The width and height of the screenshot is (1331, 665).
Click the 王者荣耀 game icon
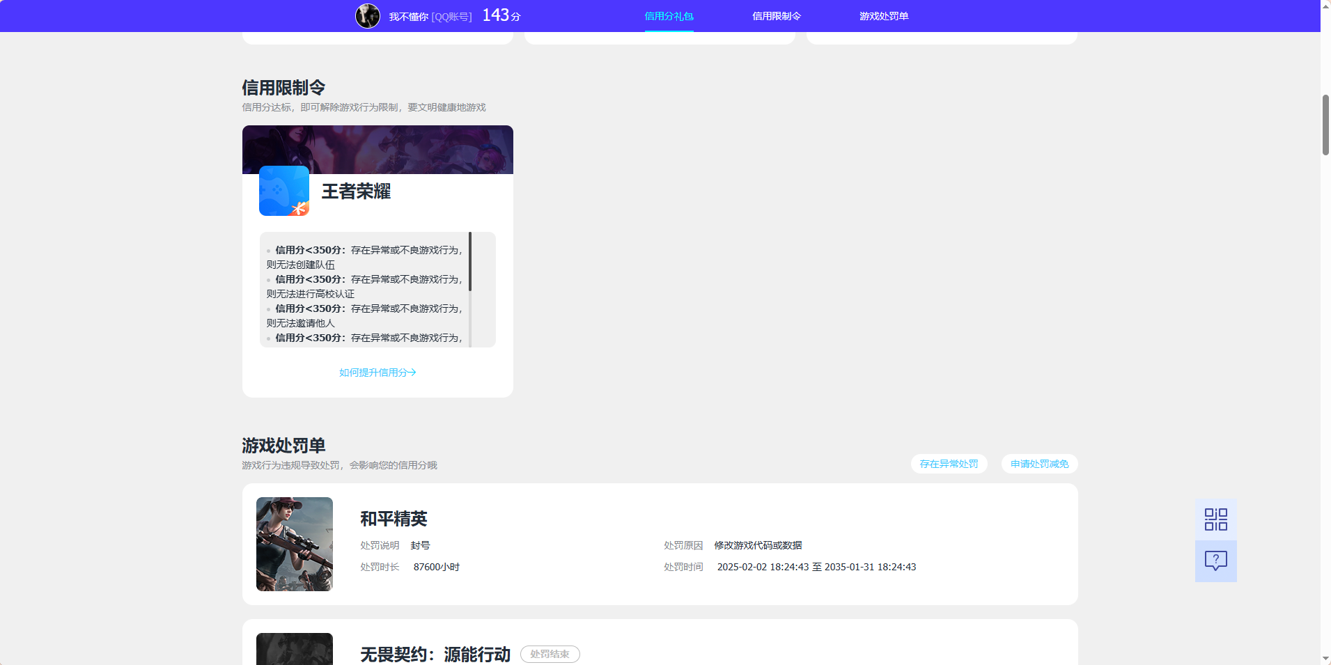click(x=284, y=191)
